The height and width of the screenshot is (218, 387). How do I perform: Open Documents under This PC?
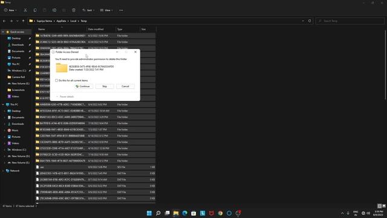[16, 117]
